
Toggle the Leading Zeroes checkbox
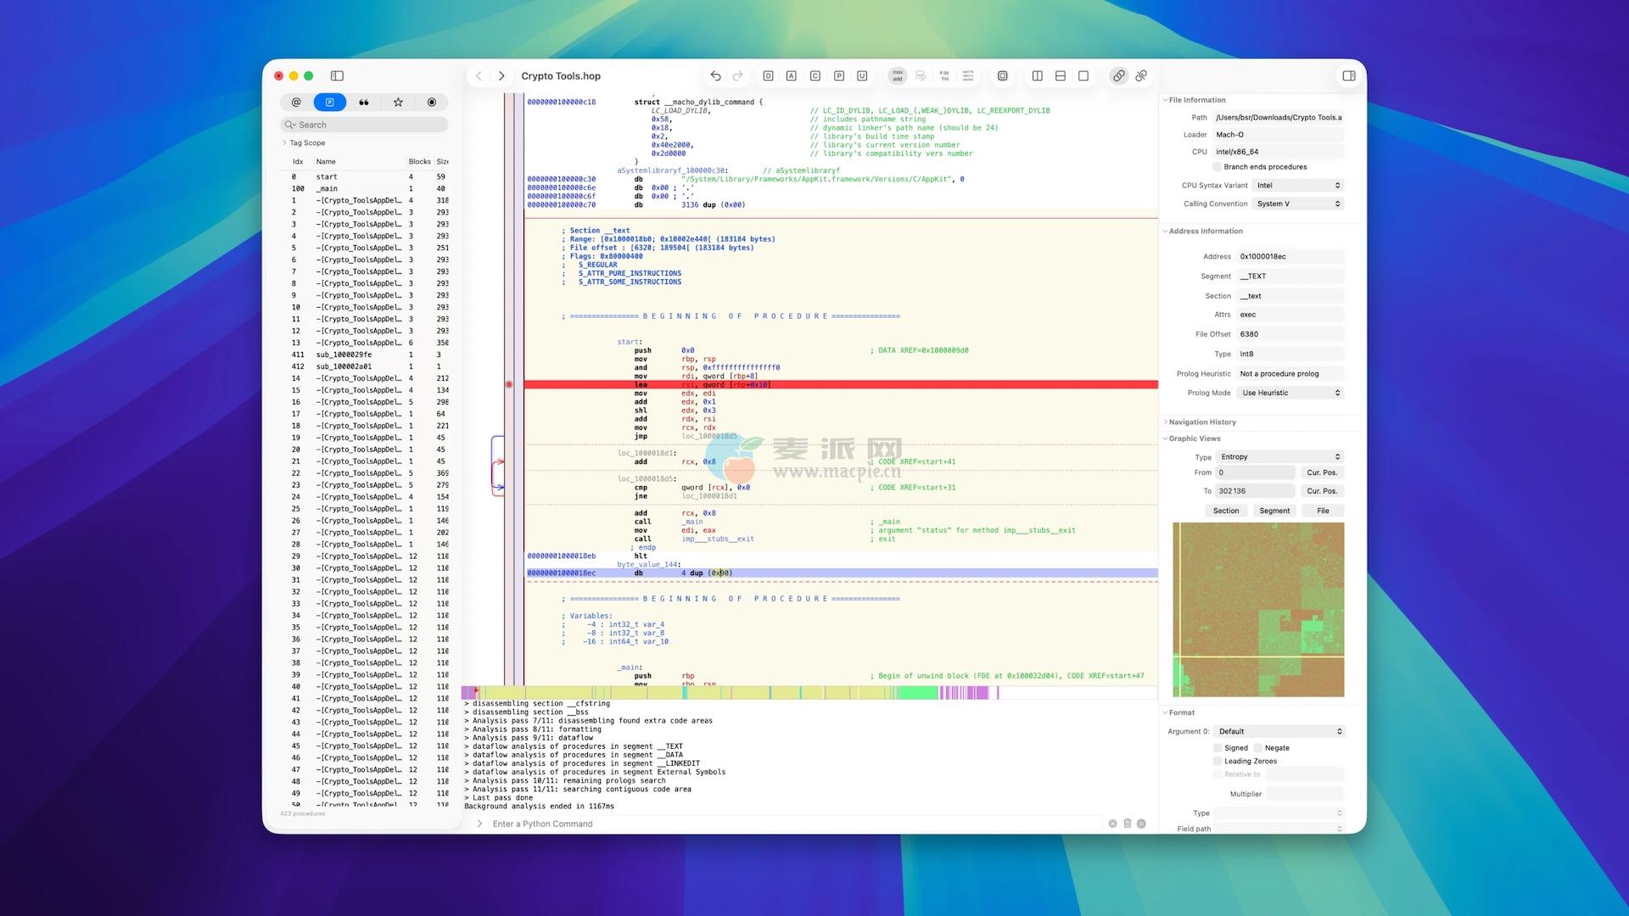point(1218,762)
